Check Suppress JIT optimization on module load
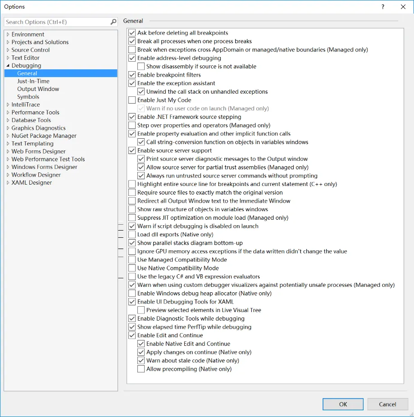Screen dimensions: 414x417 point(132,218)
